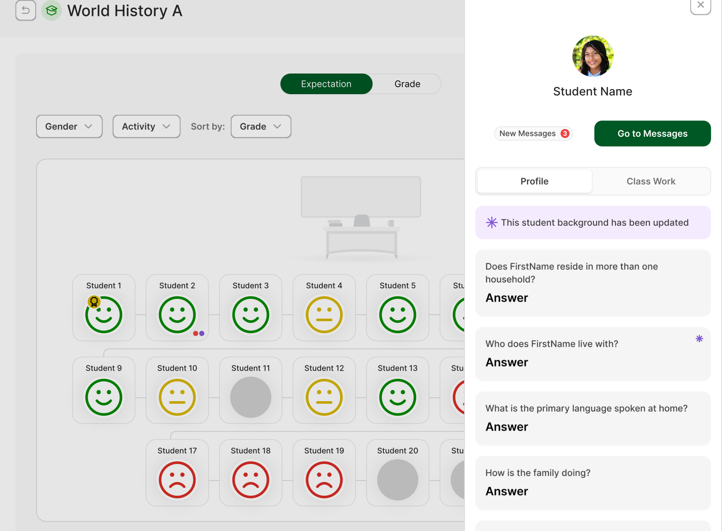Viewport: 722px width, 531px height.
Task: Click the red and purple dots on Student 2
Action: (x=199, y=333)
